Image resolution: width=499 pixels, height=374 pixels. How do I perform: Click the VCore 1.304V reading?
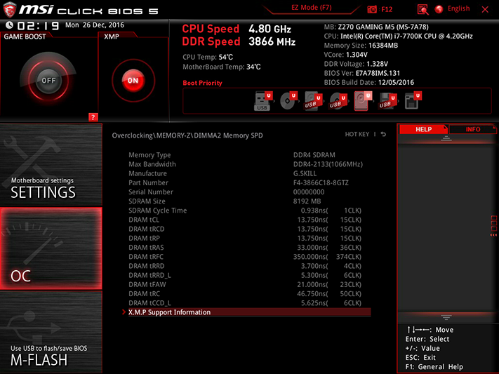(345, 55)
